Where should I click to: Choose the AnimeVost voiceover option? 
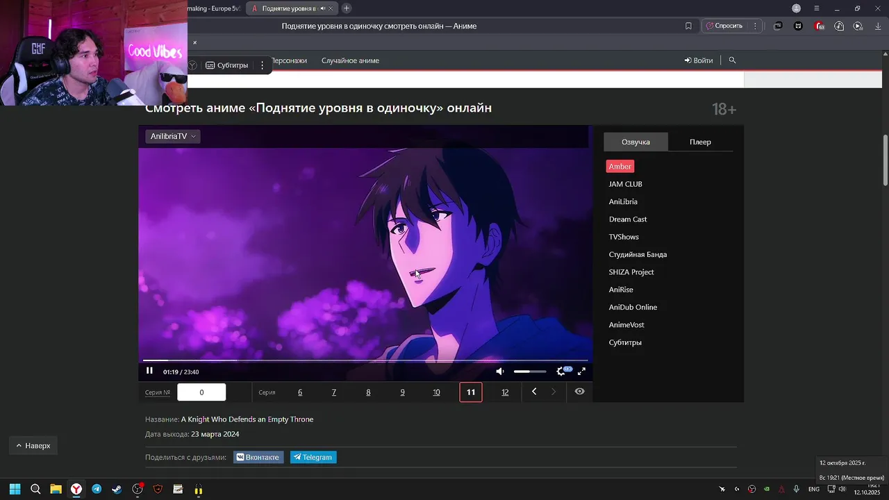[626, 325]
